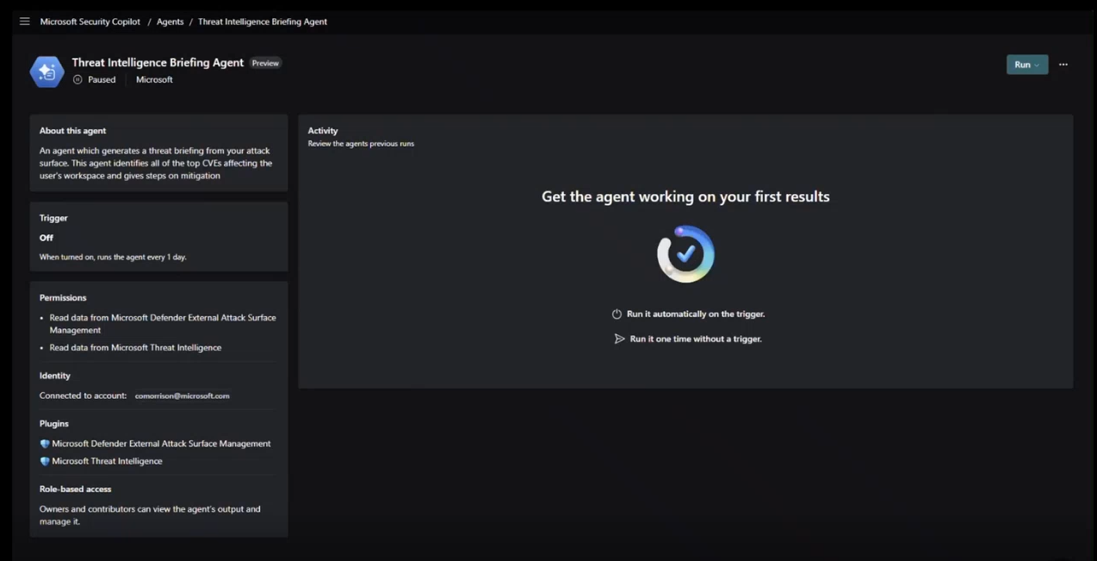Click Review the agents previous runs text
1097x561 pixels.
(361, 144)
